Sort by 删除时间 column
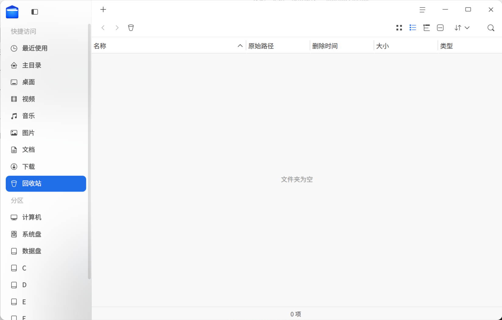The width and height of the screenshot is (502, 320). click(342, 46)
